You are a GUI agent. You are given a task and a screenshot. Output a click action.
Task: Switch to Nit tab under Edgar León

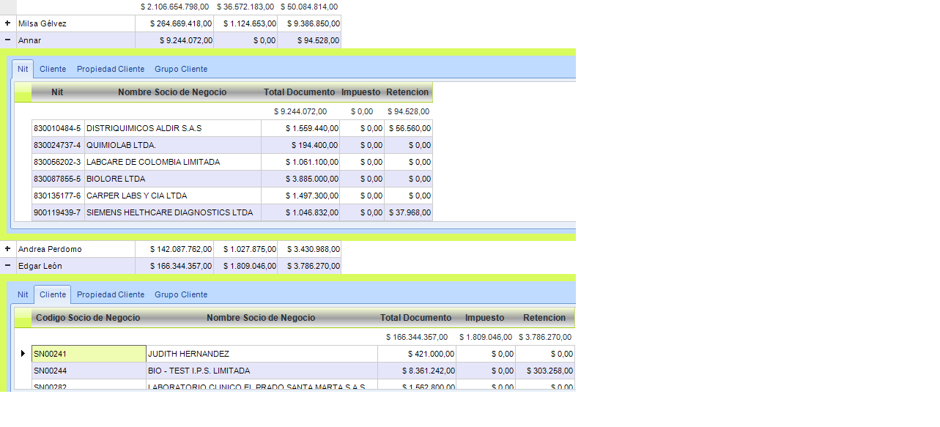coord(23,294)
